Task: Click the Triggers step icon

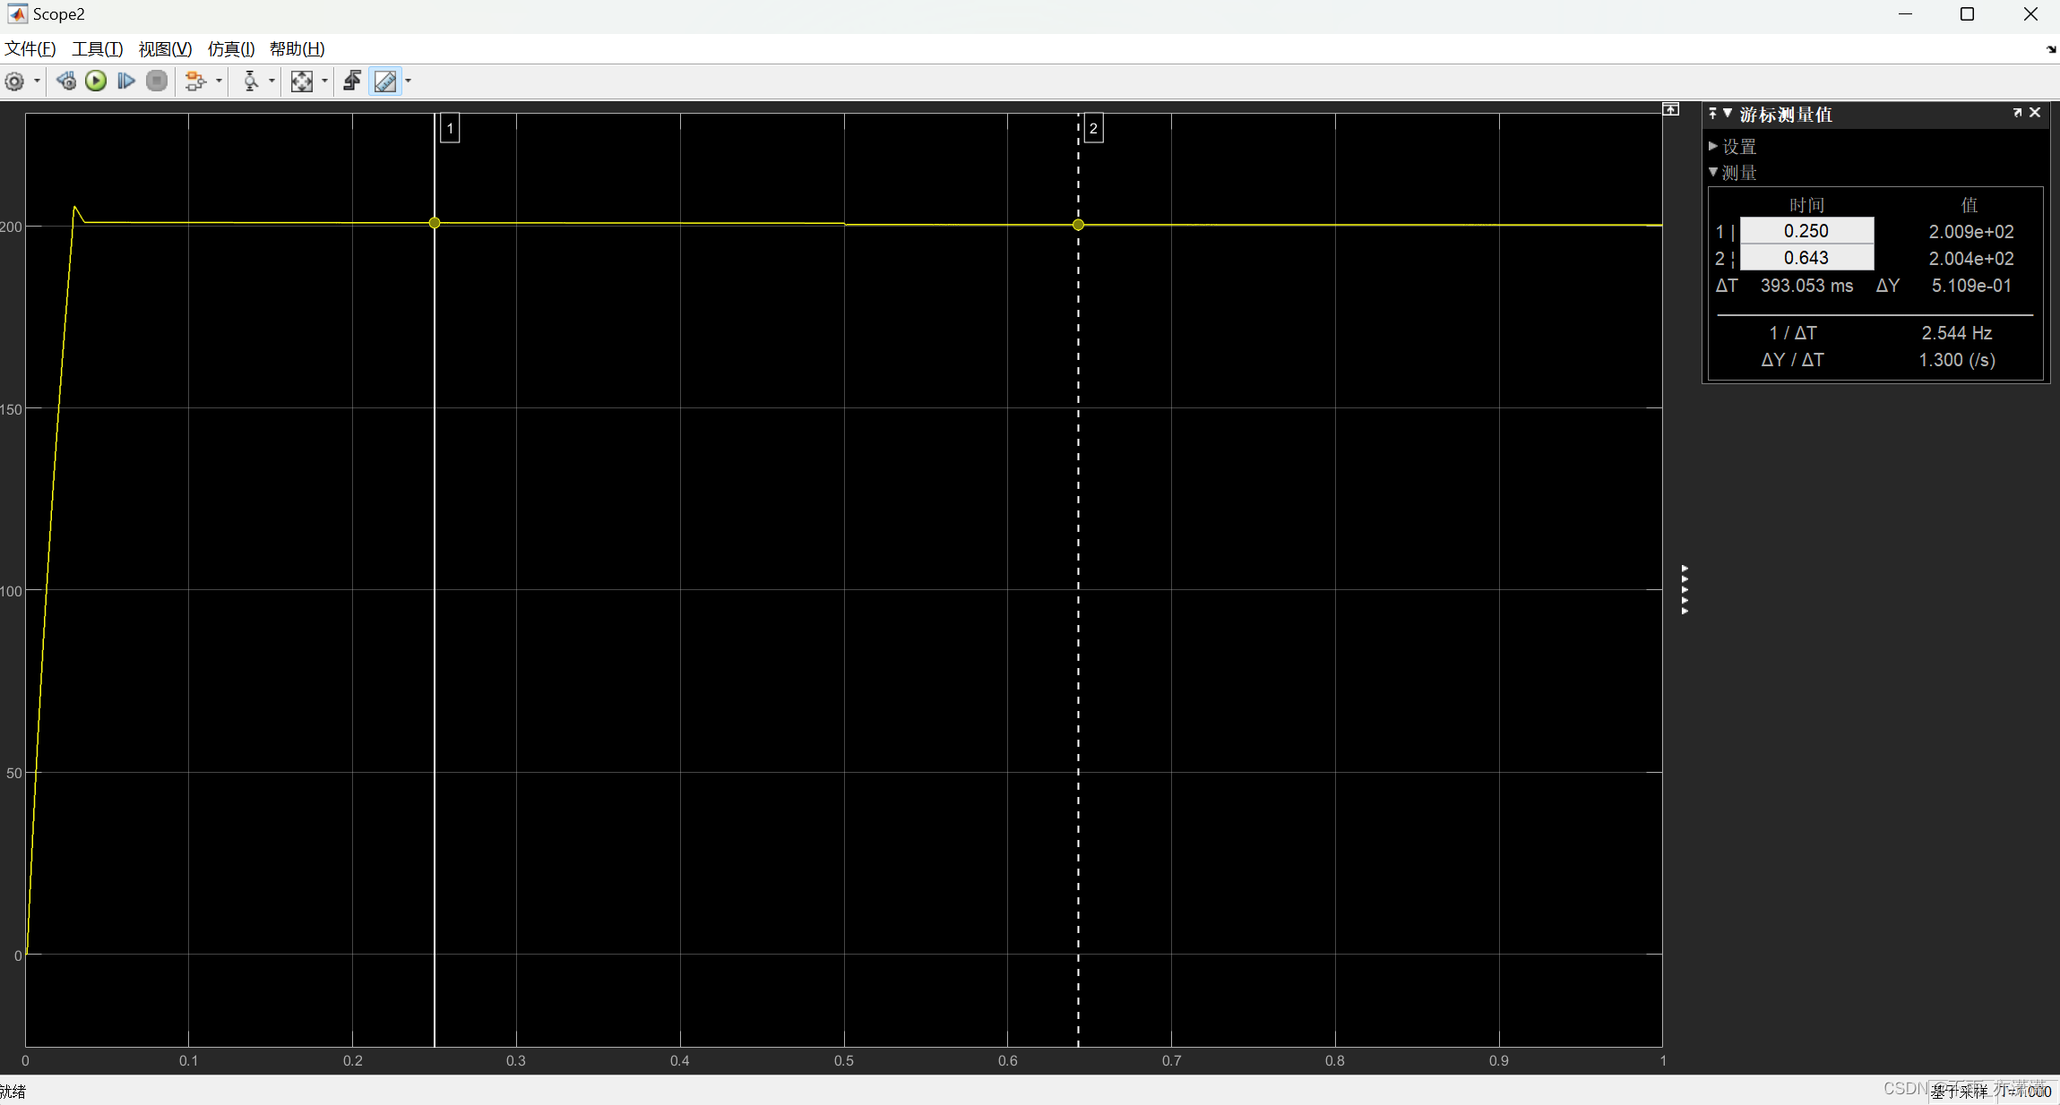Action: tap(352, 81)
